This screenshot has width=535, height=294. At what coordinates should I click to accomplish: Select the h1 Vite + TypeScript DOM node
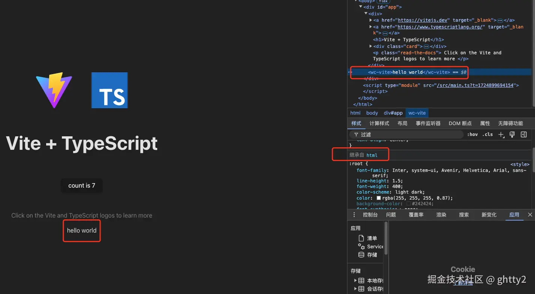click(409, 40)
